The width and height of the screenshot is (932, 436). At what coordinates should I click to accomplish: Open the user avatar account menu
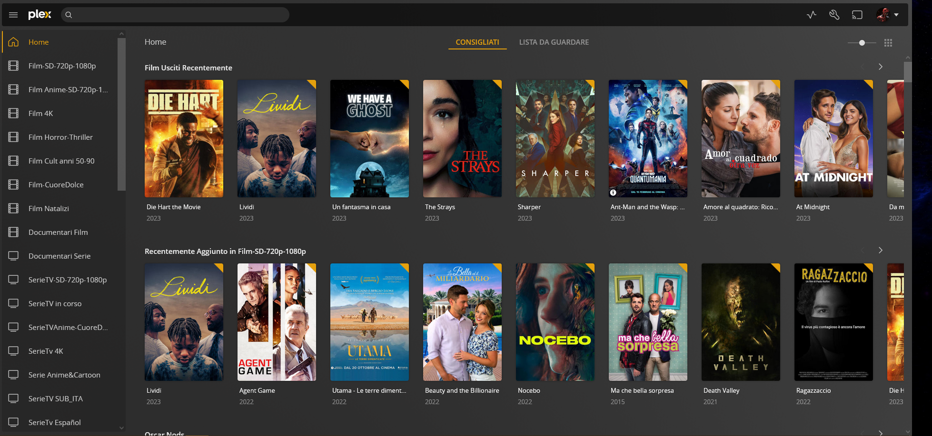[x=888, y=15]
